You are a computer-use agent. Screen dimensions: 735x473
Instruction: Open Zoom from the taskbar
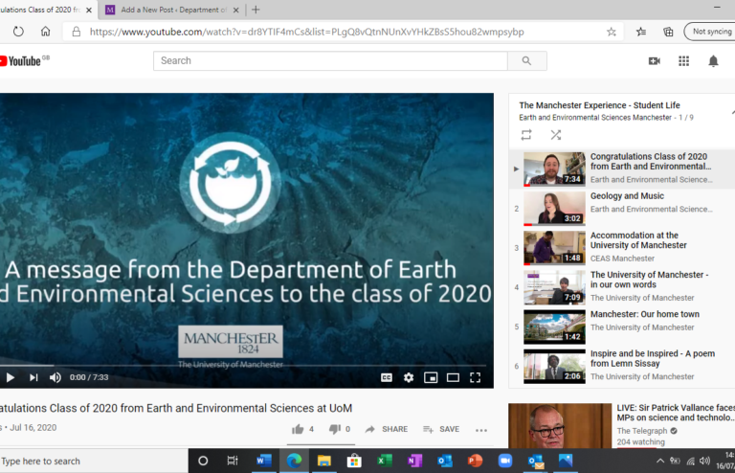[x=505, y=462]
